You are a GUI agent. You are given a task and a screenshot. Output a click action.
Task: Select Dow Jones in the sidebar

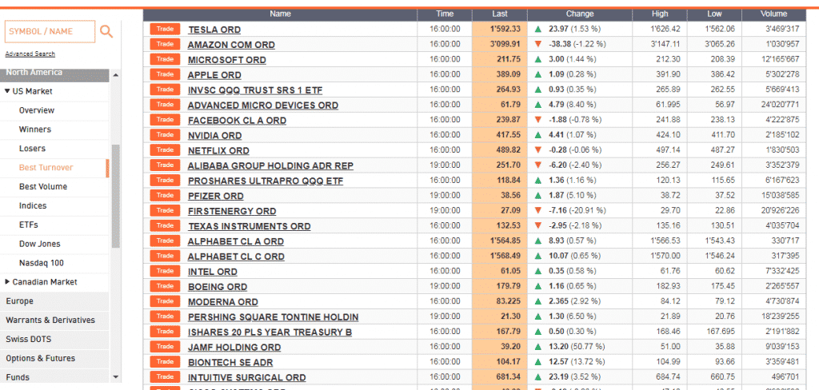[x=40, y=244]
